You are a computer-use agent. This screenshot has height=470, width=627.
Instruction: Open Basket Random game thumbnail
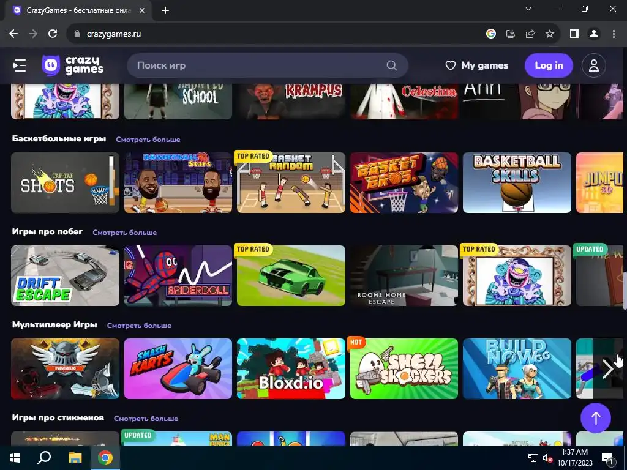[291, 182]
